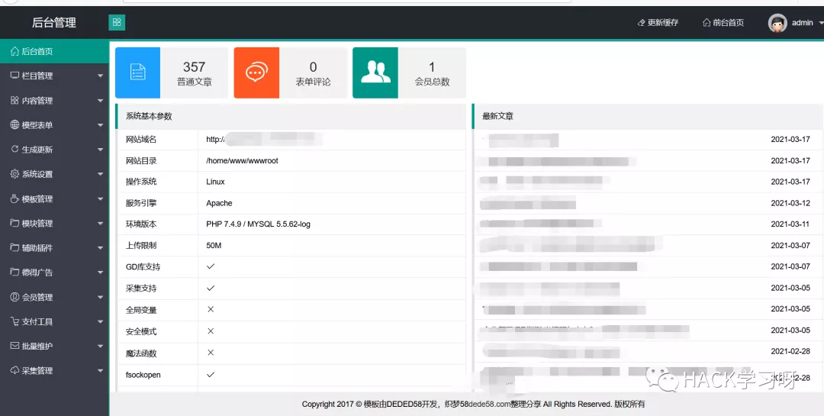Viewport: 824px width, 416px height.
Task: Click the 50M upload limit value
Action: (x=214, y=246)
